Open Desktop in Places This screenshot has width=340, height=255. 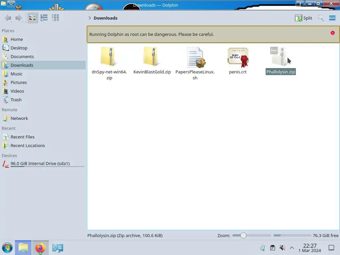click(x=43, y=48)
